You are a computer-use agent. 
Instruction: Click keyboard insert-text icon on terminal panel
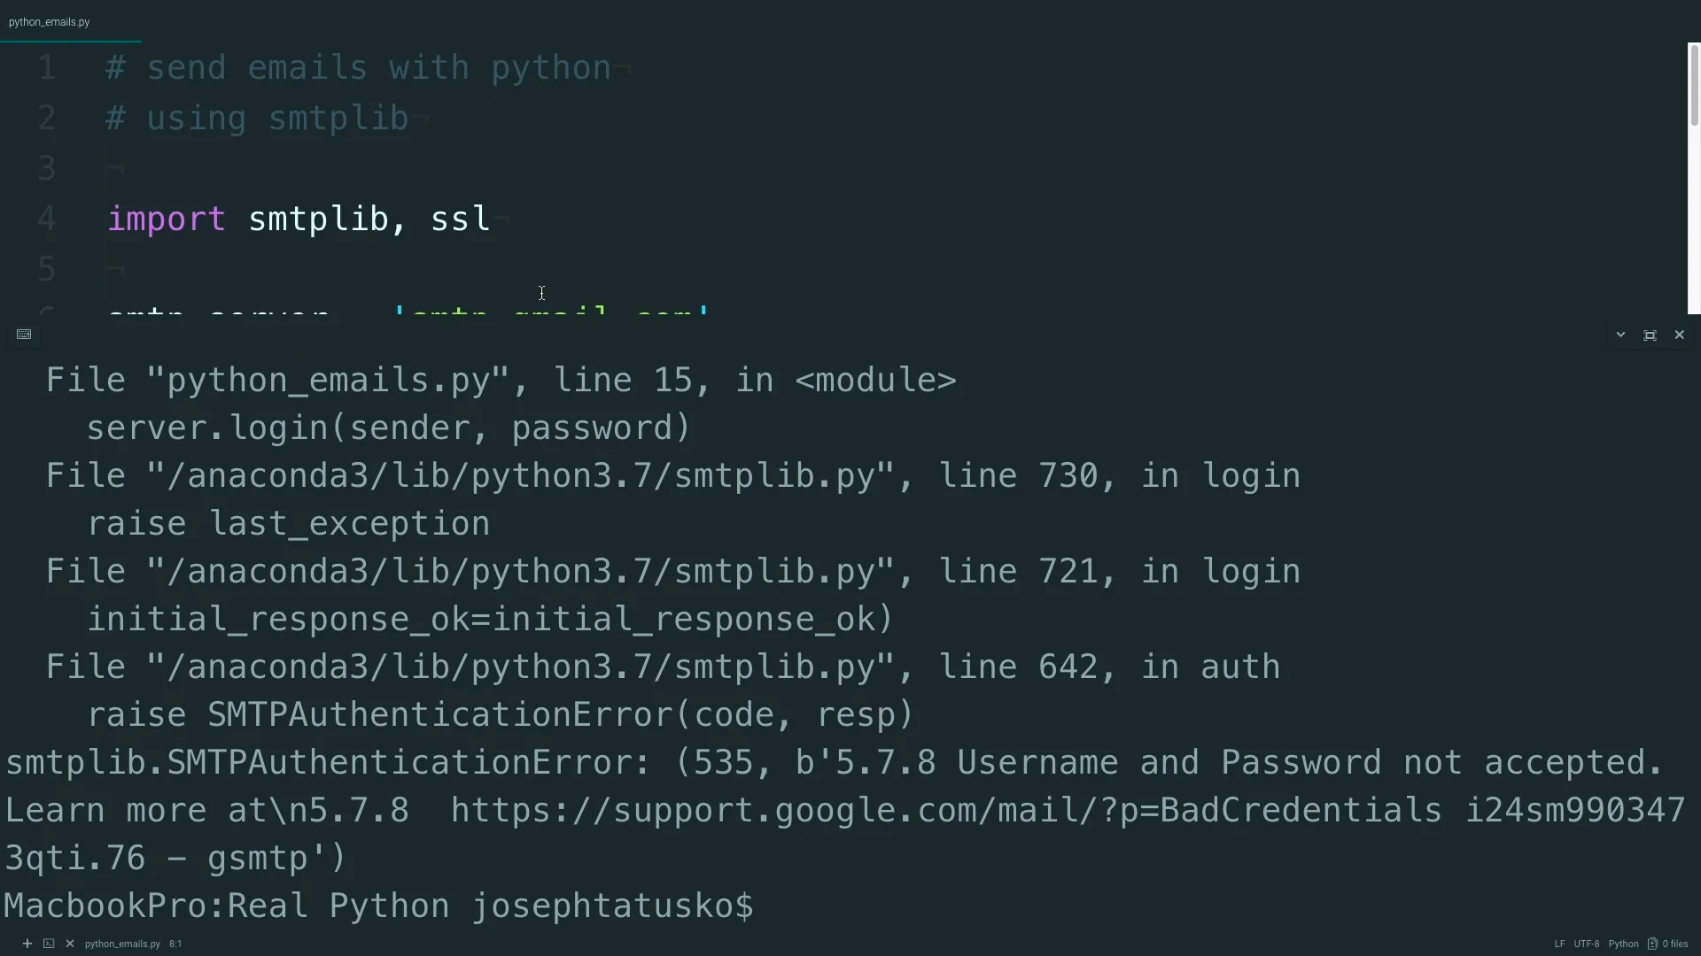[24, 335]
